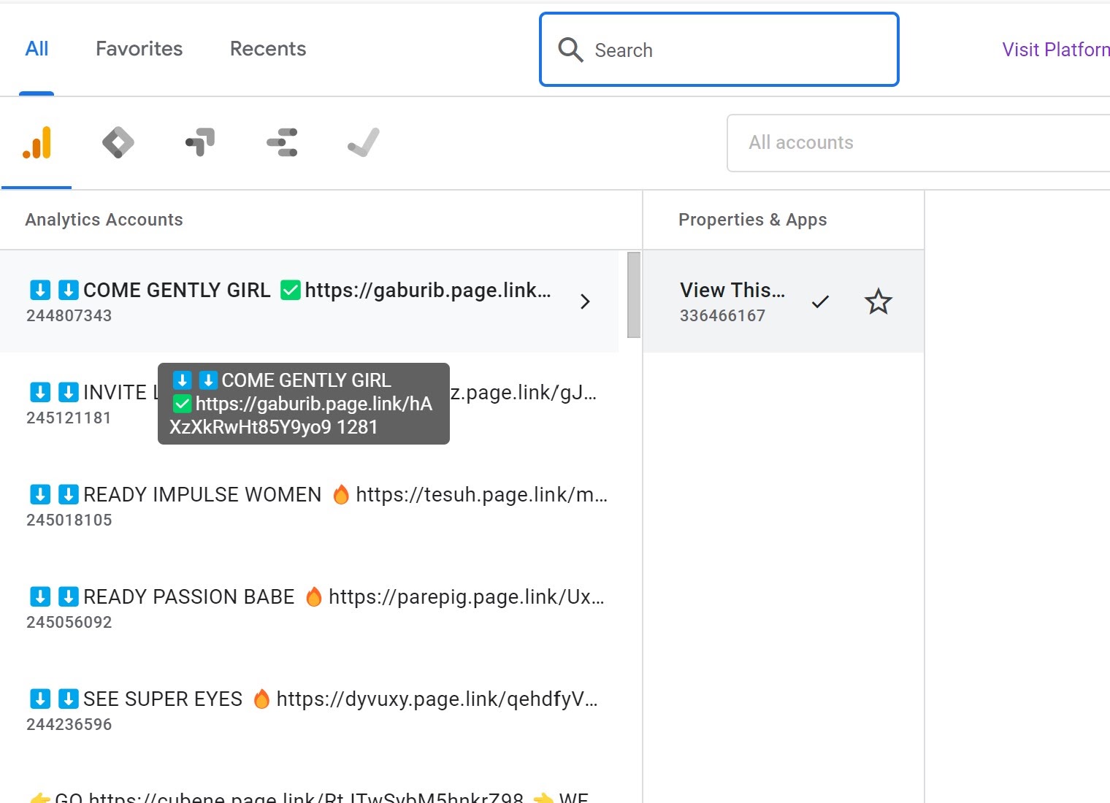This screenshot has width=1110, height=803.
Task: Open the Visit Platform link
Action: 1056,50
